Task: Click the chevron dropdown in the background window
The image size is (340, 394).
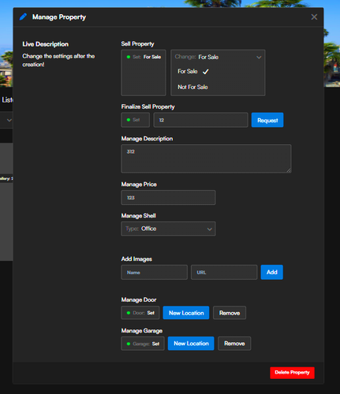Action: [9, 120]
